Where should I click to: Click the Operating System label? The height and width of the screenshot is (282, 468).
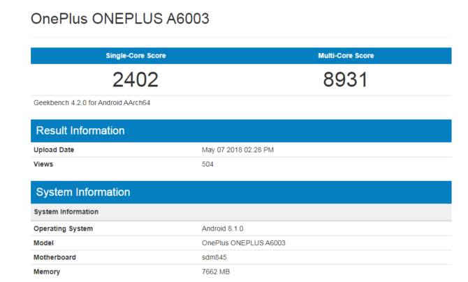[x=64, y=229]
